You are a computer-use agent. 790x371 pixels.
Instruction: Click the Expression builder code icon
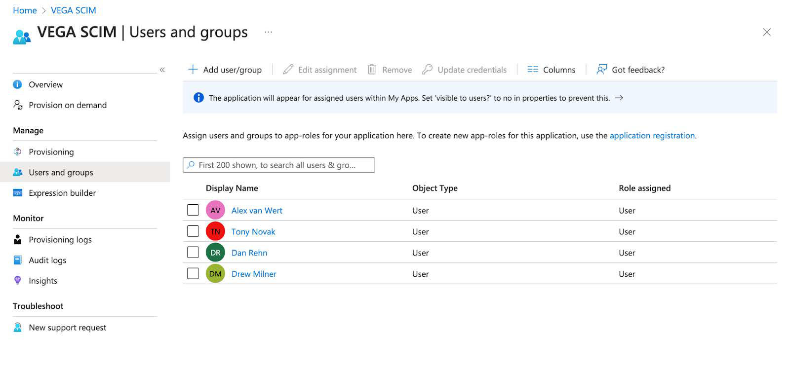click(18, 193)
